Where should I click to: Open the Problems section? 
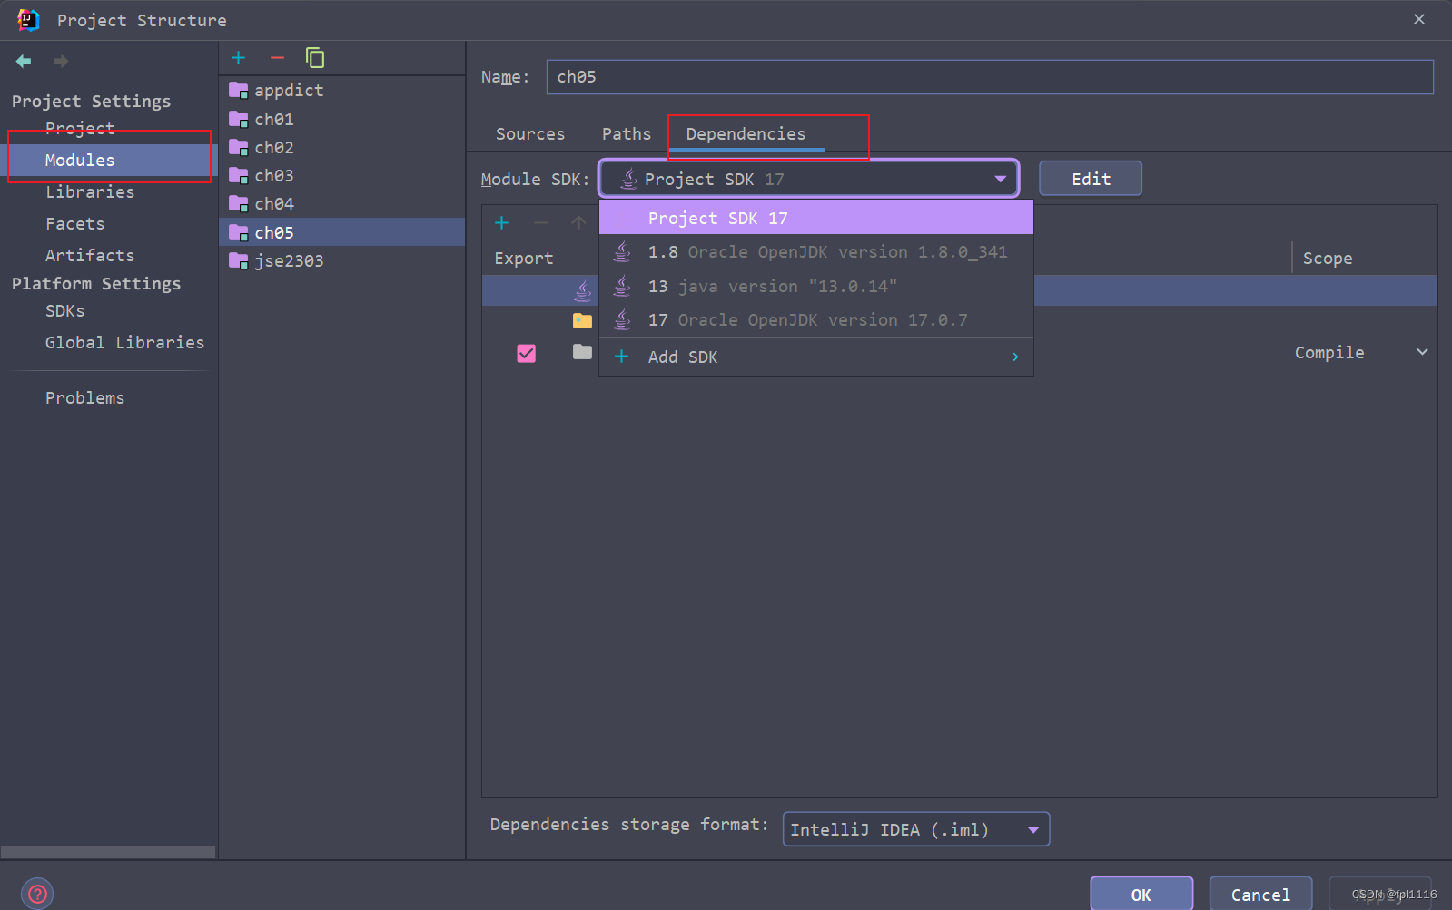[84, 397]
